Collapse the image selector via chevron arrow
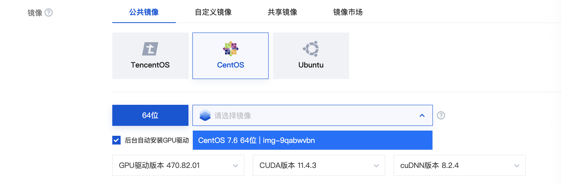Viewport: 561px width, 185px height. pyautogui.click(x=422, y=116)
